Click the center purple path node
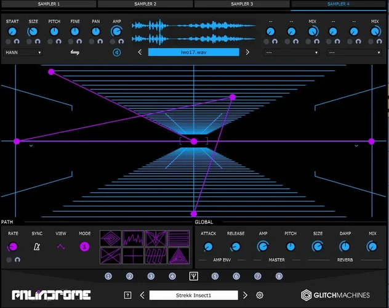The height and width of the screenshot is (308, 389). click(x=194, y=142)
